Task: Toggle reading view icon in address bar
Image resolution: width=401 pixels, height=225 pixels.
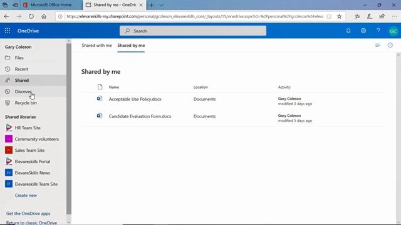Action: (x=329, y=16)
